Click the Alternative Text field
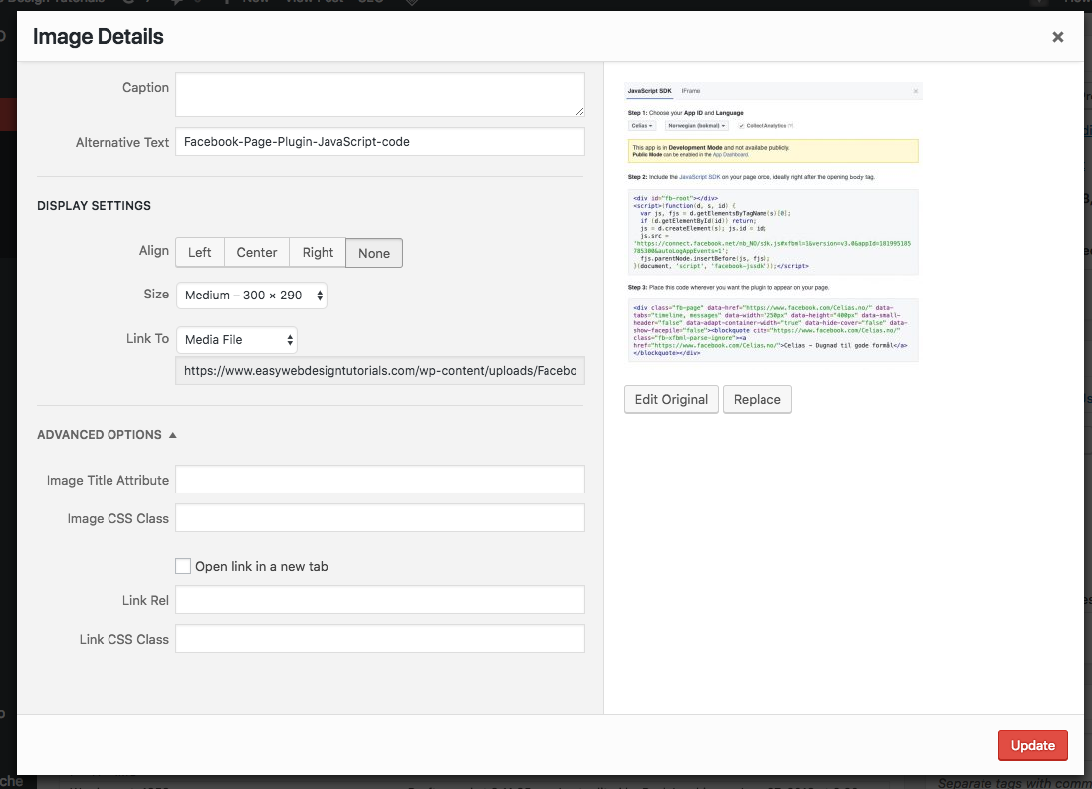 (379, 142)
